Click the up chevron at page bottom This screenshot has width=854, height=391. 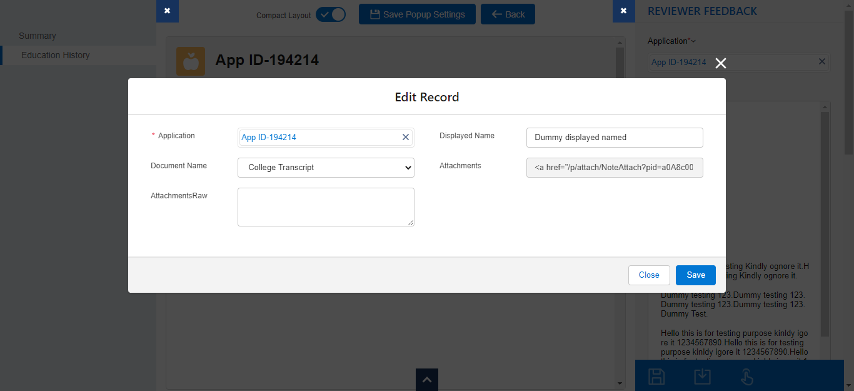[426, 380]
